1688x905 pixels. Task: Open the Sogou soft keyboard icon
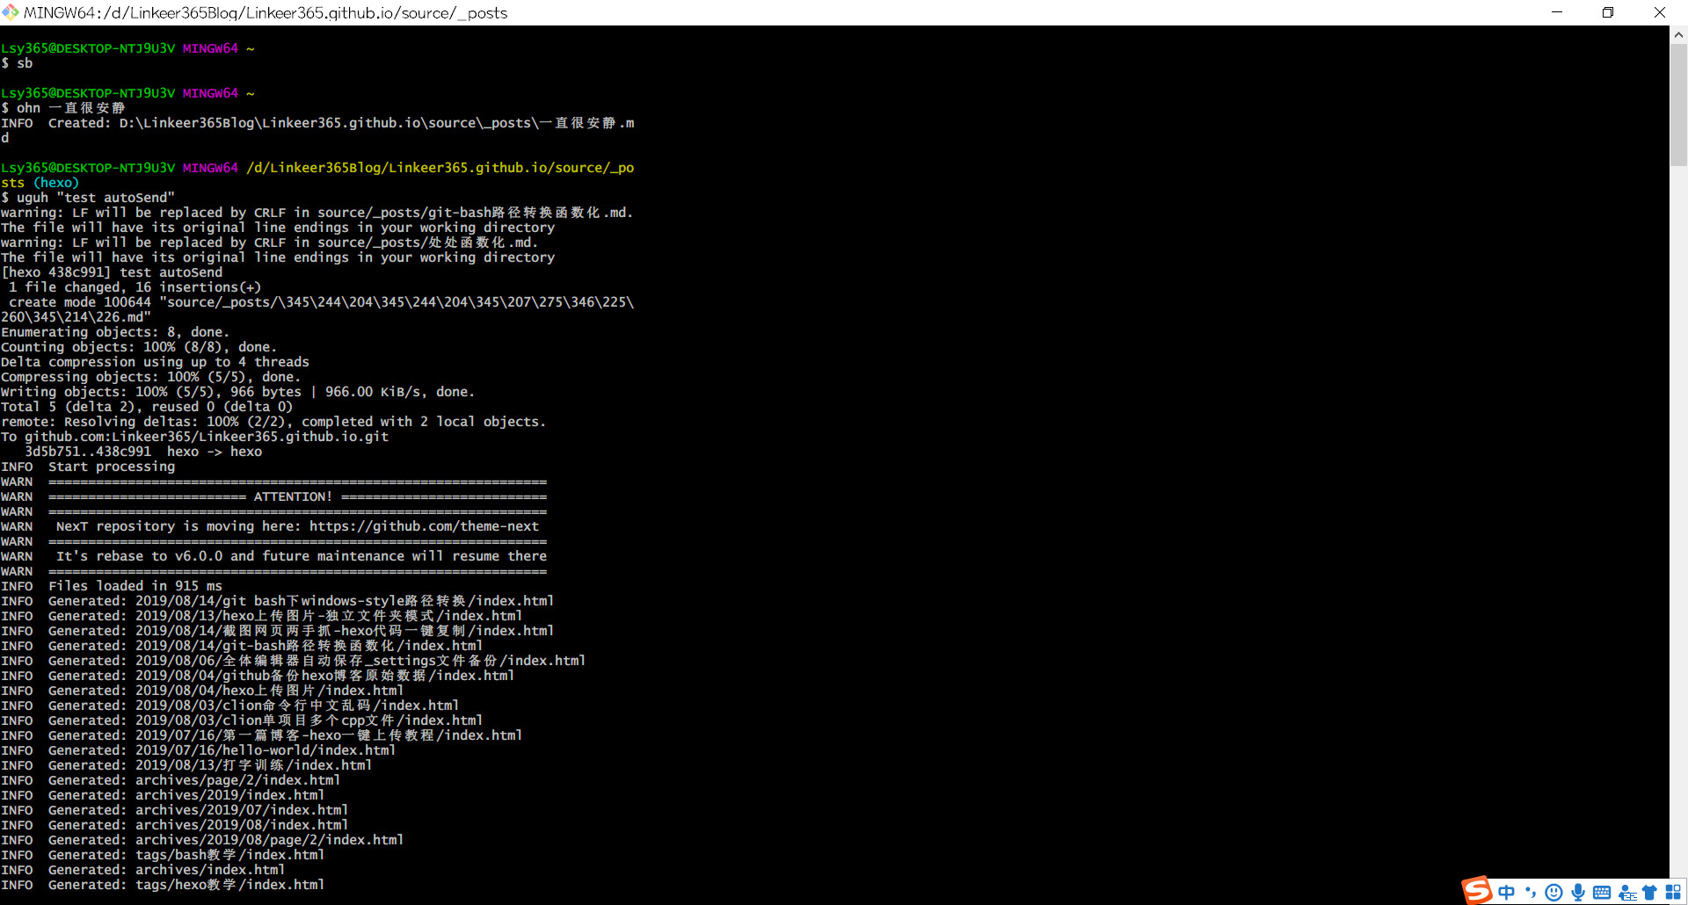tap(1602, 893)
